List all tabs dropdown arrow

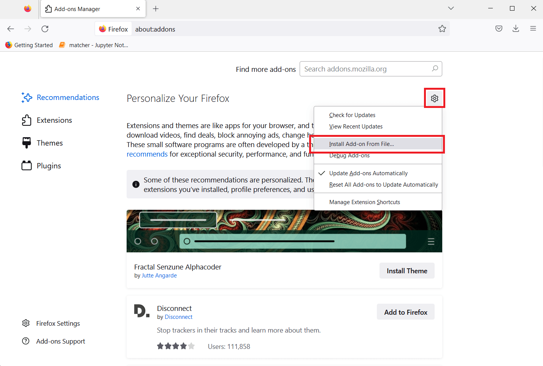(451, 8)
